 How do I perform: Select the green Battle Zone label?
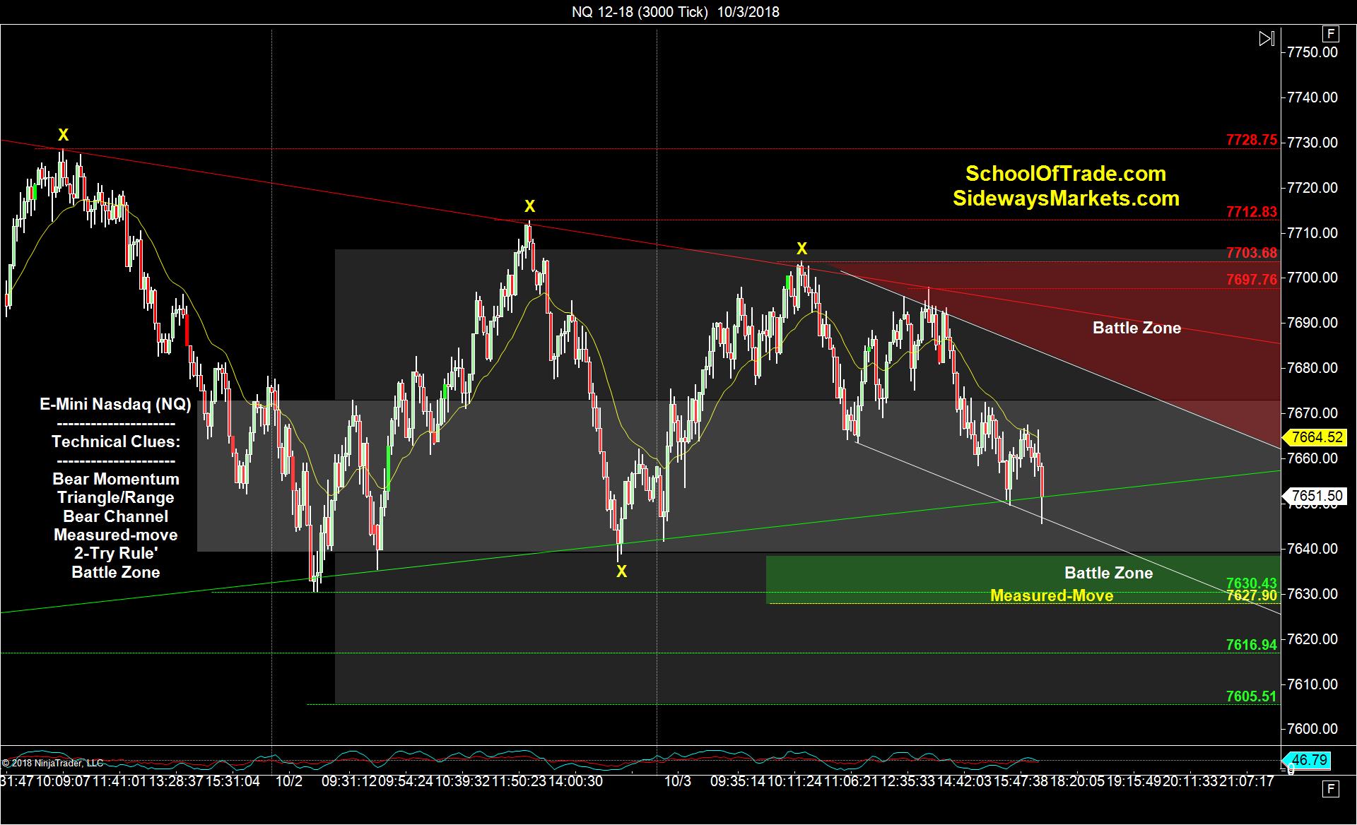pos(1108,573)
